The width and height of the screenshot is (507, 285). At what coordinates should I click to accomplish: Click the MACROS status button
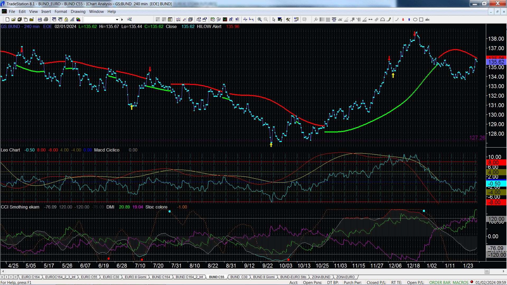(461, 282)
